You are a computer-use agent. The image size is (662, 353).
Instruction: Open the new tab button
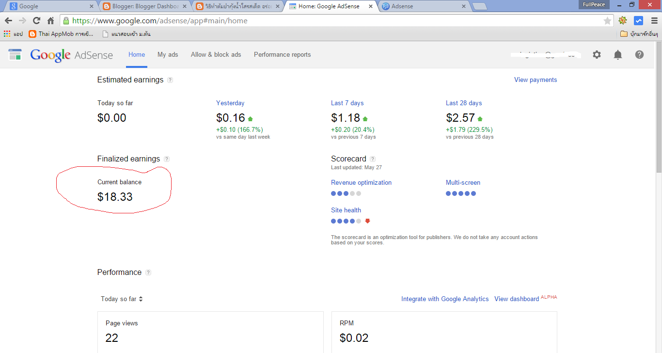click(480, 6)
